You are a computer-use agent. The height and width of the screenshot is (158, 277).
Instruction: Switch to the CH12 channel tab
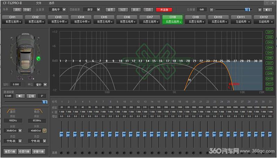point(264,17)
